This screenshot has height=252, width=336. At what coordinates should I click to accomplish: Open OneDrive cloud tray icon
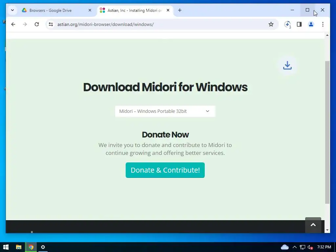point(284,247)
